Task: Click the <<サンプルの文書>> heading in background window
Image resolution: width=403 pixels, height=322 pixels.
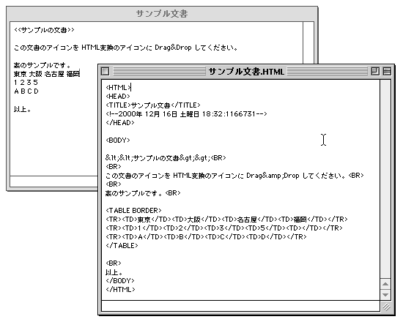Action: click(44, 30)
